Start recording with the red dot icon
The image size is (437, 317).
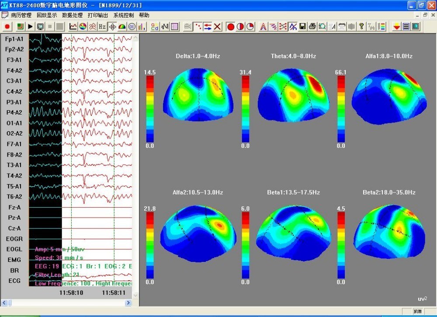(8, 27)
